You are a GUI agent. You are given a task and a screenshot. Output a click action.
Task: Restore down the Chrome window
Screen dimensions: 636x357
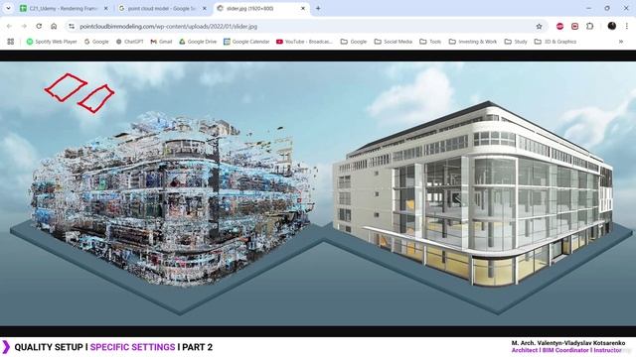[x=607, y=8]
